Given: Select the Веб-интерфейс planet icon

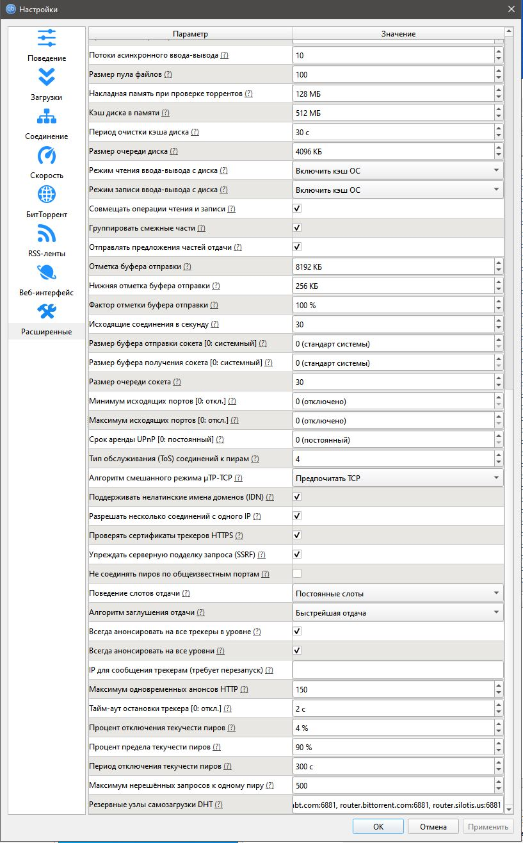Looking at the screenshot, I should pos(47,272).
